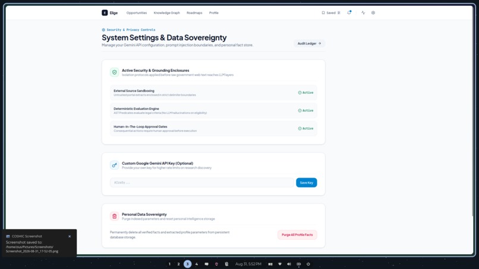The height and width of the screenshot is (269, 479).
Task: Open the Roadmaps nav item
Action: click(194, 13)
